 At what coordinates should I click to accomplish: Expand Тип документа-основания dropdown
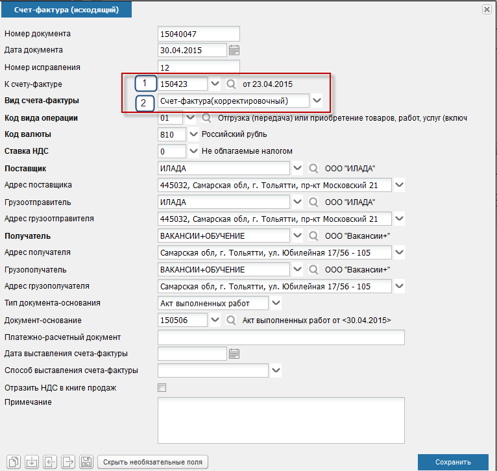[x=276, y=303]
